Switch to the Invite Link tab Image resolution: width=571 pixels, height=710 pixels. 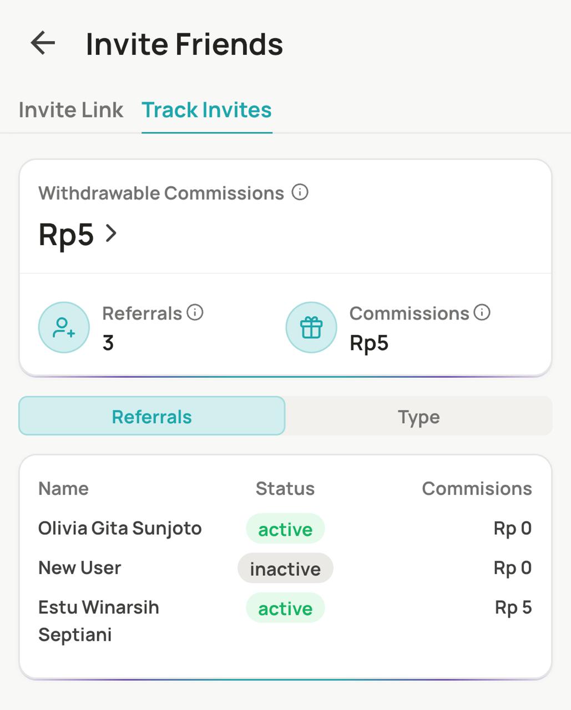71,110
